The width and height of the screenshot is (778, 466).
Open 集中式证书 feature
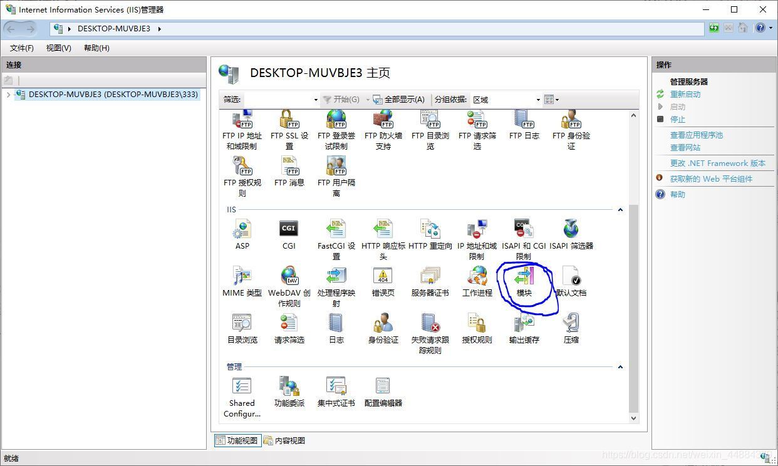pos(336,392)
